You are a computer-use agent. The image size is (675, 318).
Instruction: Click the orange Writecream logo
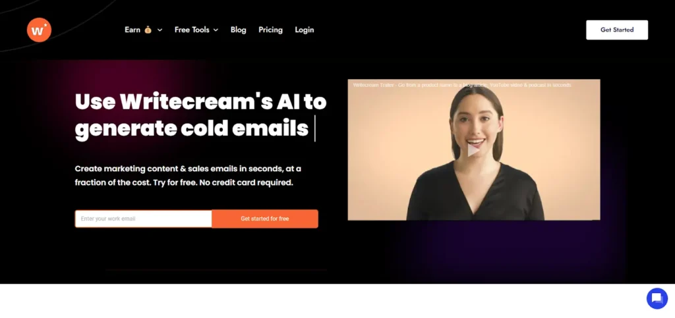39,30
